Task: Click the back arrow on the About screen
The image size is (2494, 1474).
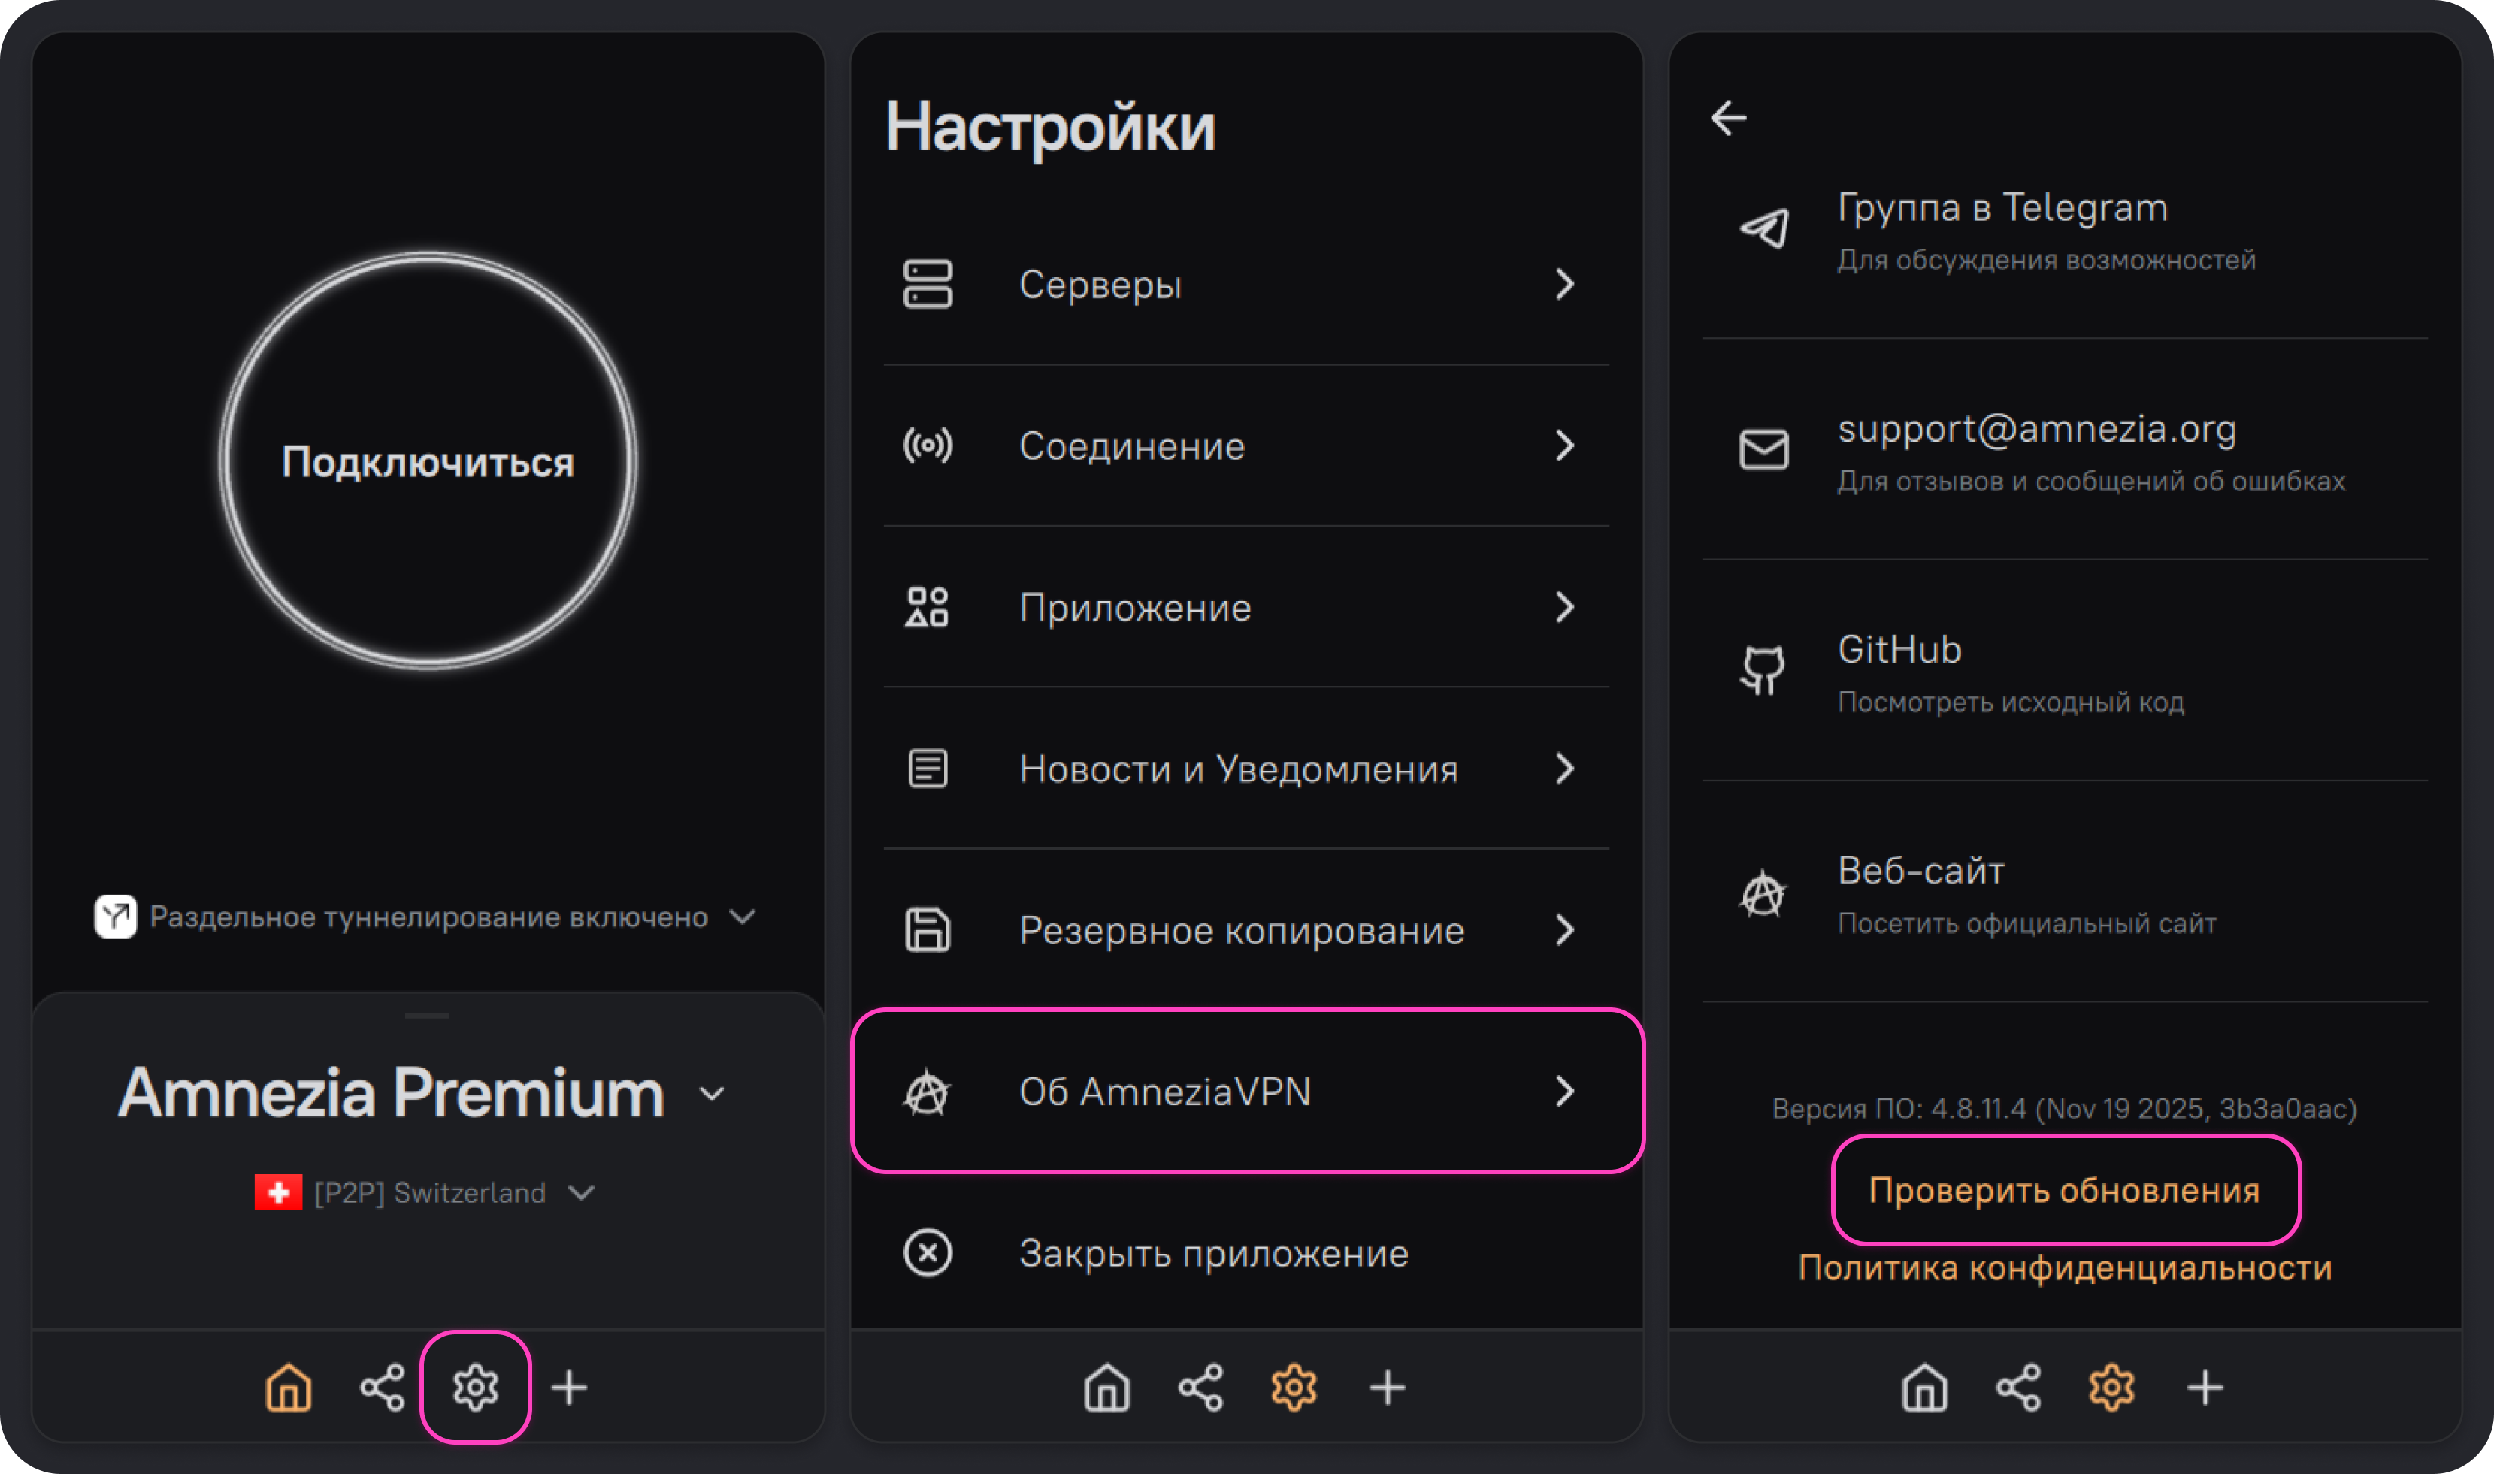Action: (x=1729, y=118)
